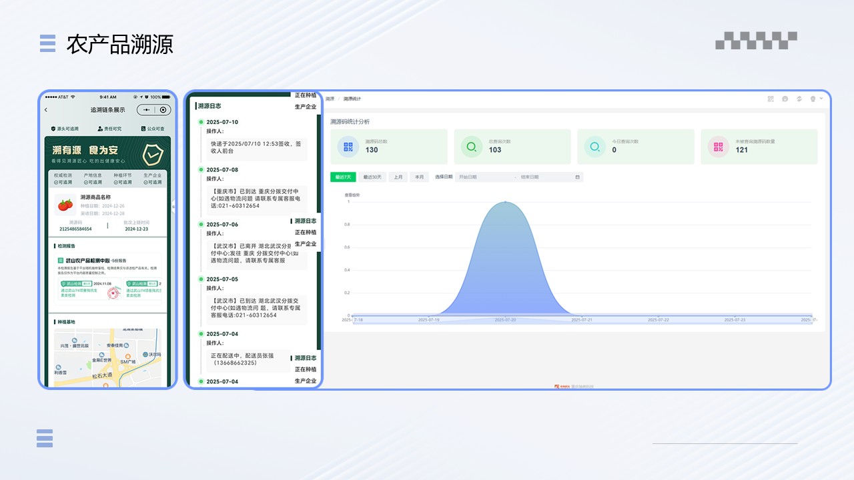854x480 pixels.
Task: Tap the tomato product image
Action: click(x=65, y=204)
